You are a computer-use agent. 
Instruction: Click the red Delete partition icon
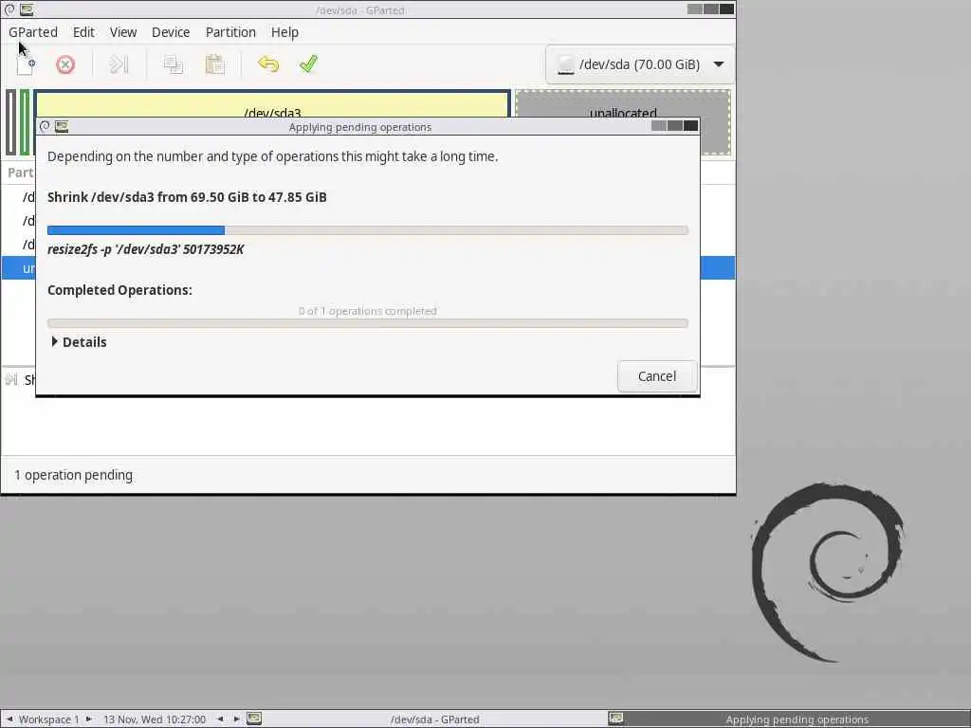tap(65, 64)
